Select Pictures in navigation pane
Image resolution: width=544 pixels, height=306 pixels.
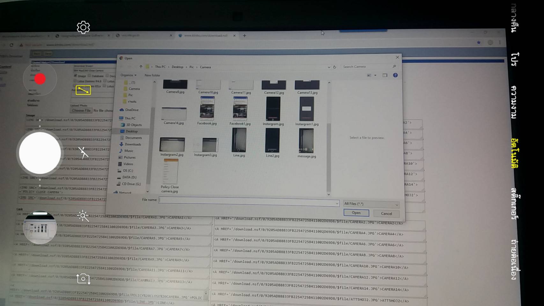[127, 157]
